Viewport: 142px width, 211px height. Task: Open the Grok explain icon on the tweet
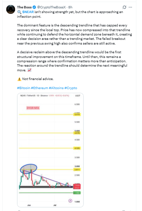click(124, 7)
